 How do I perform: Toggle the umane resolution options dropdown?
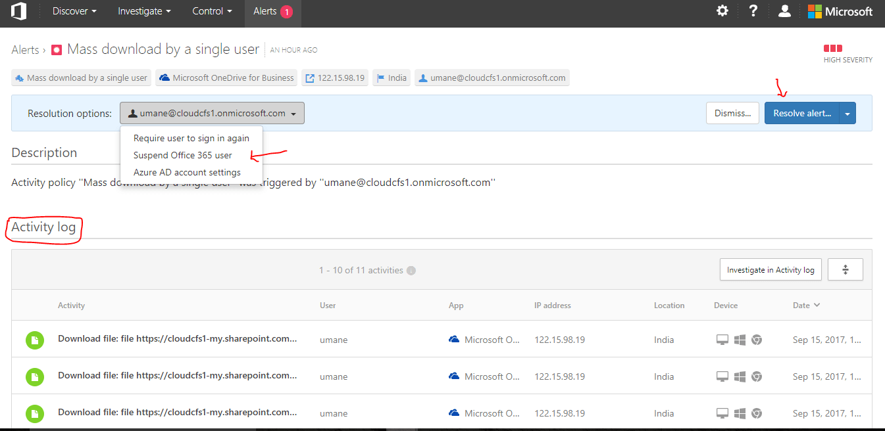(x=212, y=113)
